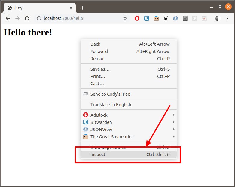Maximize the browser window
The width and height of the screenshot is (235, 187).
[220, 7]
